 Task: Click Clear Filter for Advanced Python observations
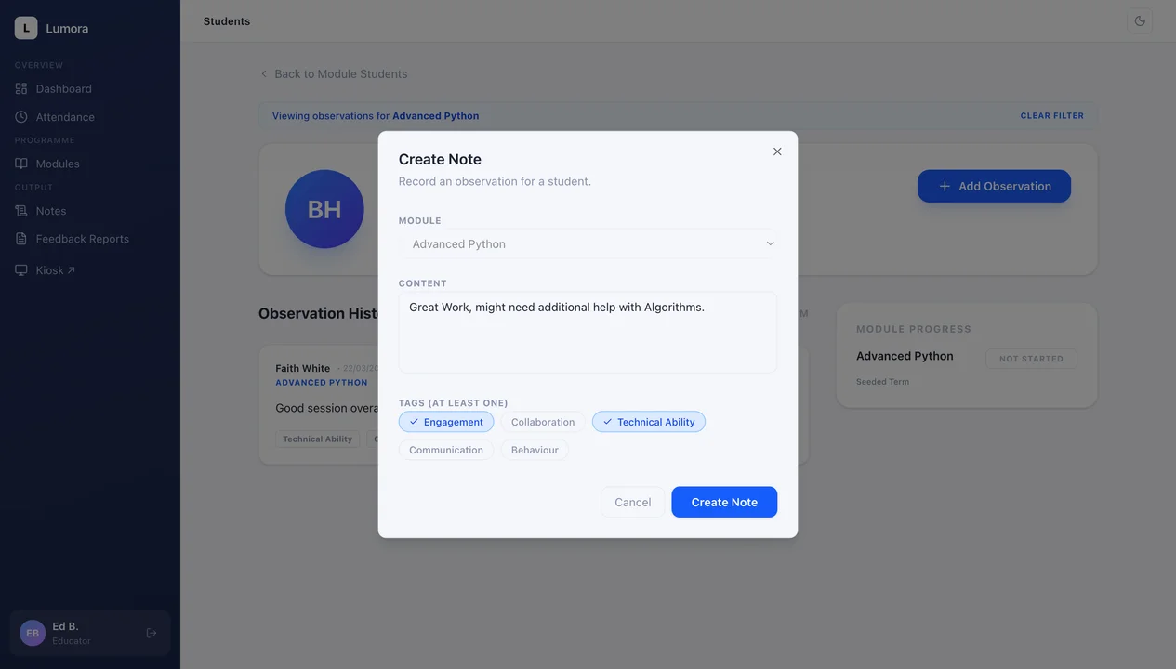[1051, 115]
